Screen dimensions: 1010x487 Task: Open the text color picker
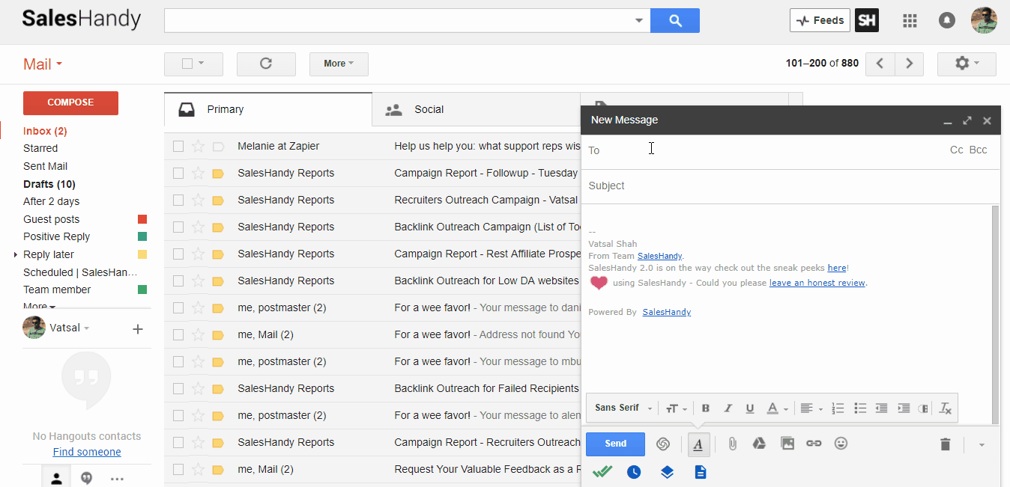[777, 408]
